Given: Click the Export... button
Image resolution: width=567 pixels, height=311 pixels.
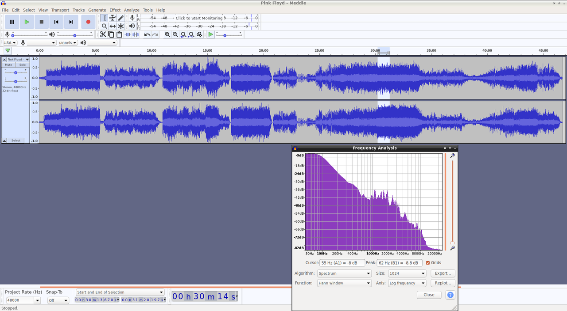Looking at the screenshot, I should [443, 273].
